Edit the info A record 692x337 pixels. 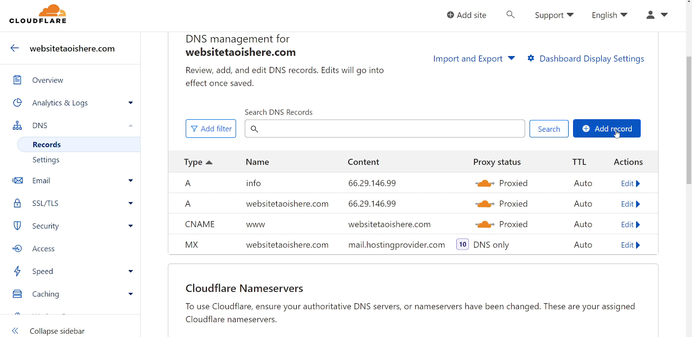coord(630,183)
